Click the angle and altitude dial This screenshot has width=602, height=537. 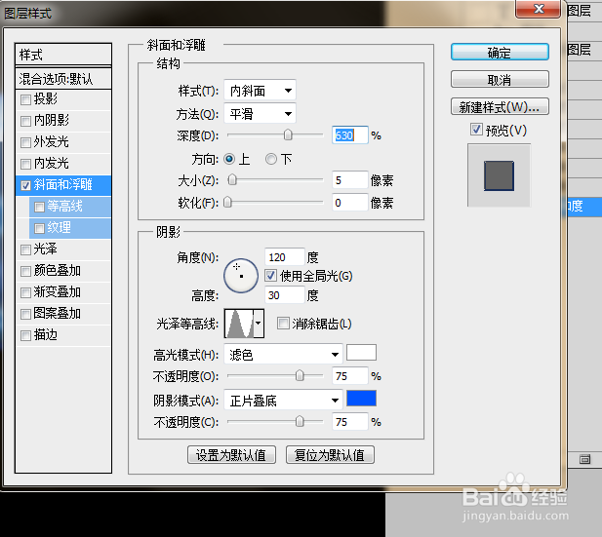tap(241, 276)
